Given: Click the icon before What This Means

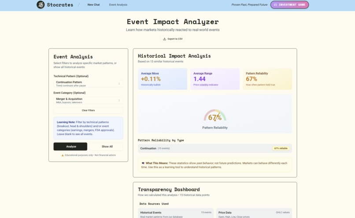Looking at the screenshot, I should pyautogui.click(x=143, y=163).
